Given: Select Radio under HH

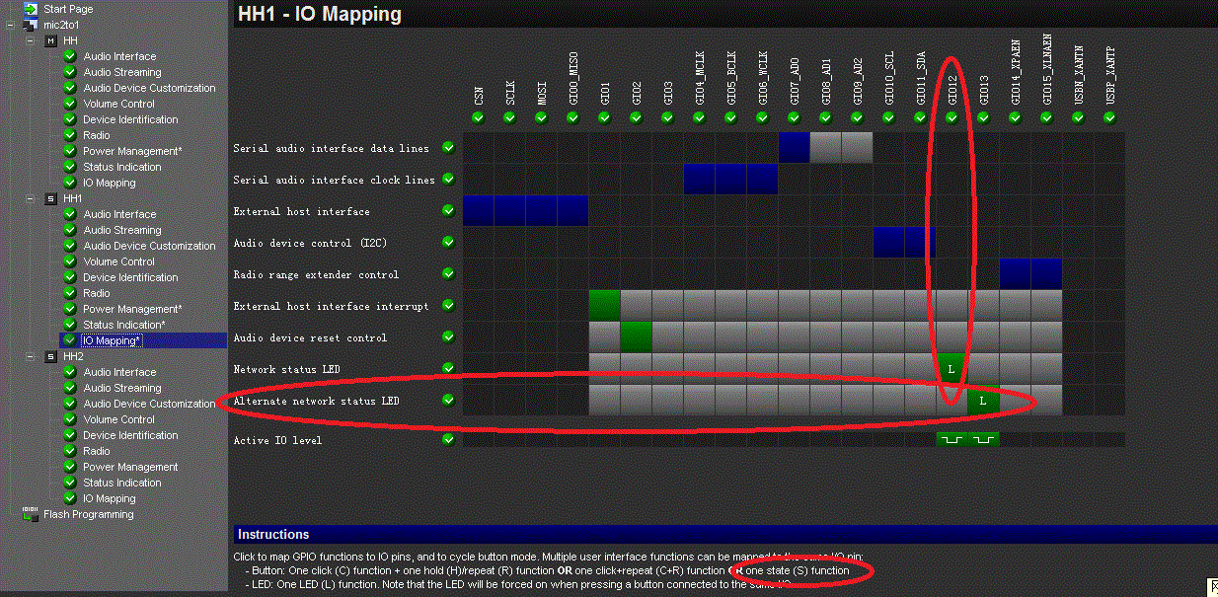Looking at the screenshot, I should click(x=97, y=135).
